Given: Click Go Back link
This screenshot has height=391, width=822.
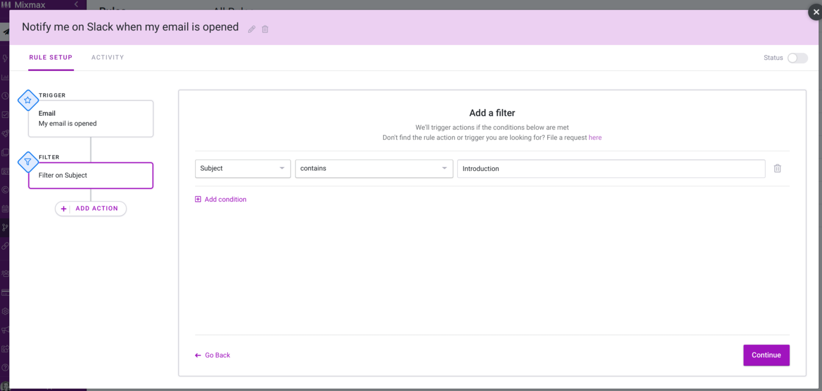Looking at the screenshot, I should click(x=213, y=355).
